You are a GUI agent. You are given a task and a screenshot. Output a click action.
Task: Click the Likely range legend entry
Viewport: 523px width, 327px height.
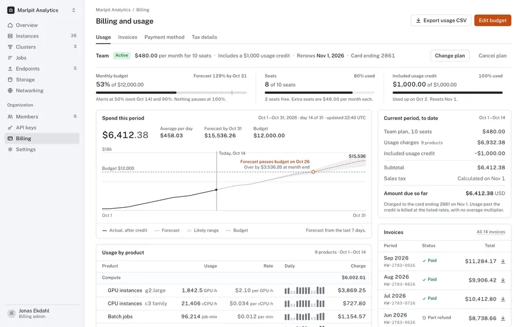click(x=203, y=230)
